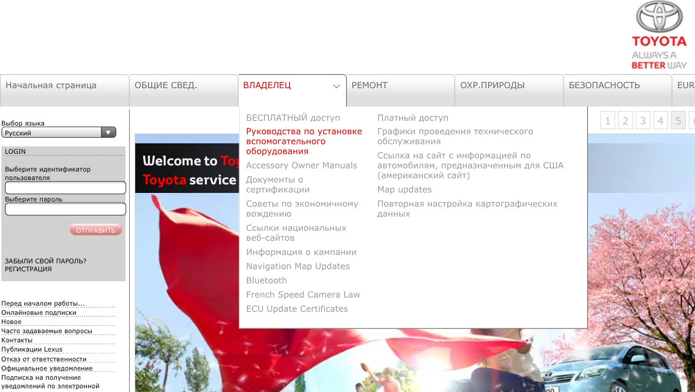The width and height of the screenshot is (695, 392).
Task: Select Ссылки национальных веб-сайтов entry
Action: point(297,233)
